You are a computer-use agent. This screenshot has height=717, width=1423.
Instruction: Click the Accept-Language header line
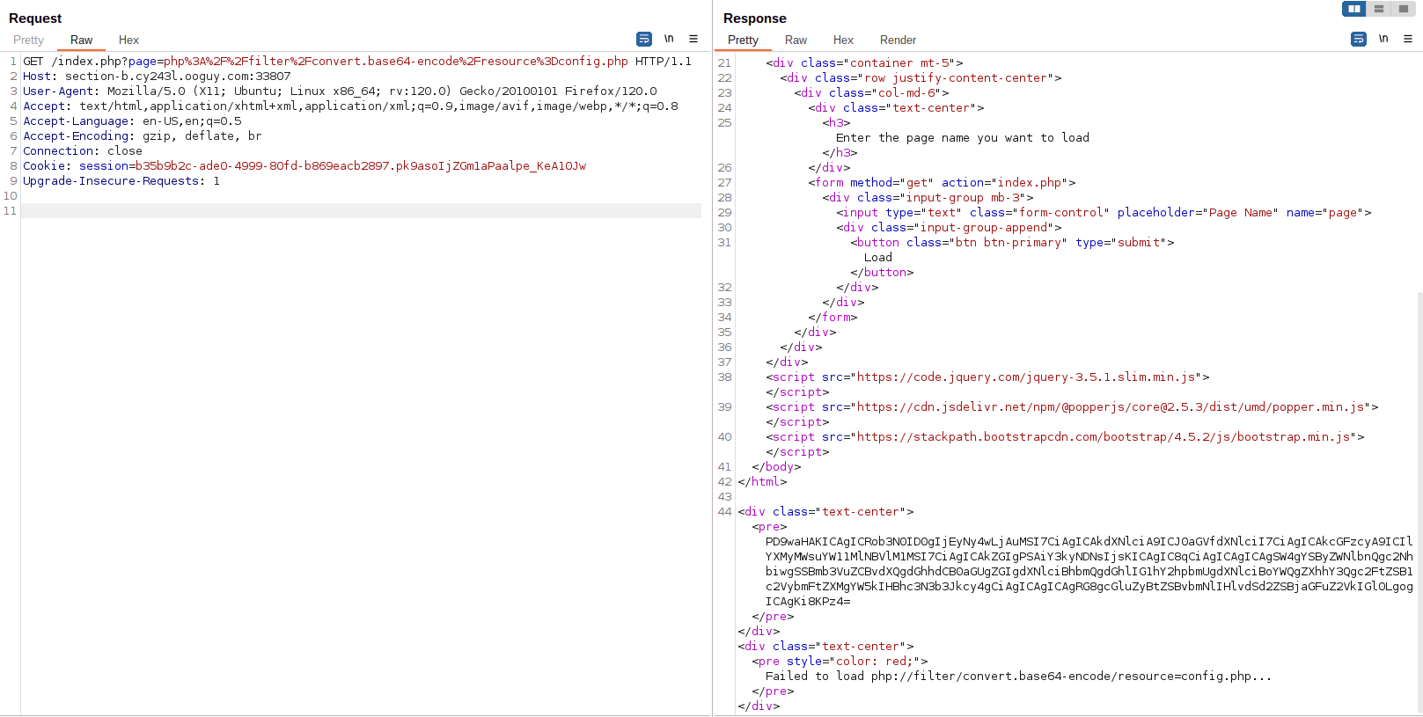point(132,121)
